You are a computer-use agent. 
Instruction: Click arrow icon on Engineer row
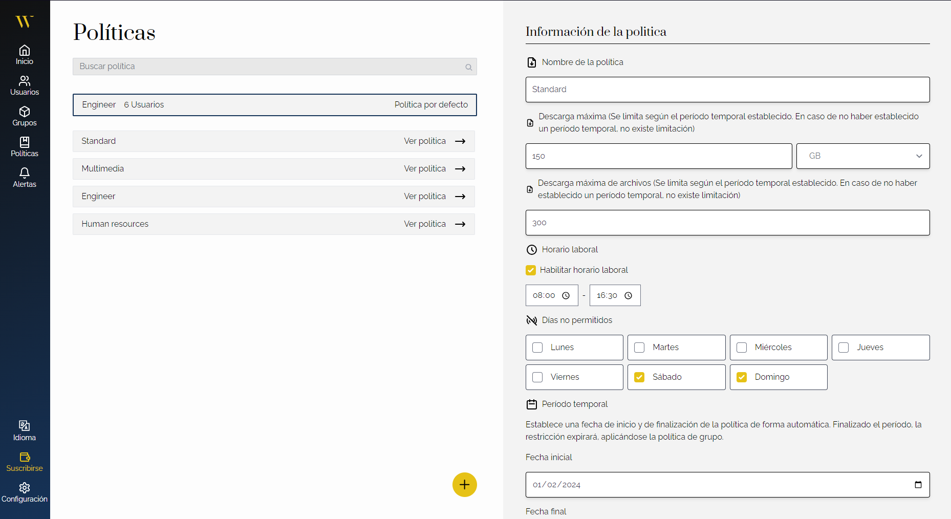click(460, 197)
